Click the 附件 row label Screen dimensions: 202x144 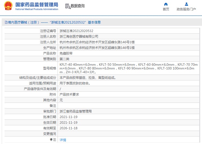point(53,95)
